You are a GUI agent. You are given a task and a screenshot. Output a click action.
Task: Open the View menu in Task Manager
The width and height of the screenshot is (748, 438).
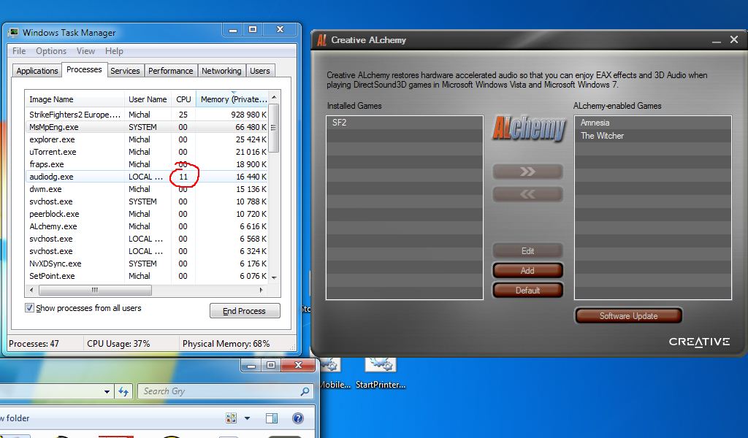coord(85,51)
